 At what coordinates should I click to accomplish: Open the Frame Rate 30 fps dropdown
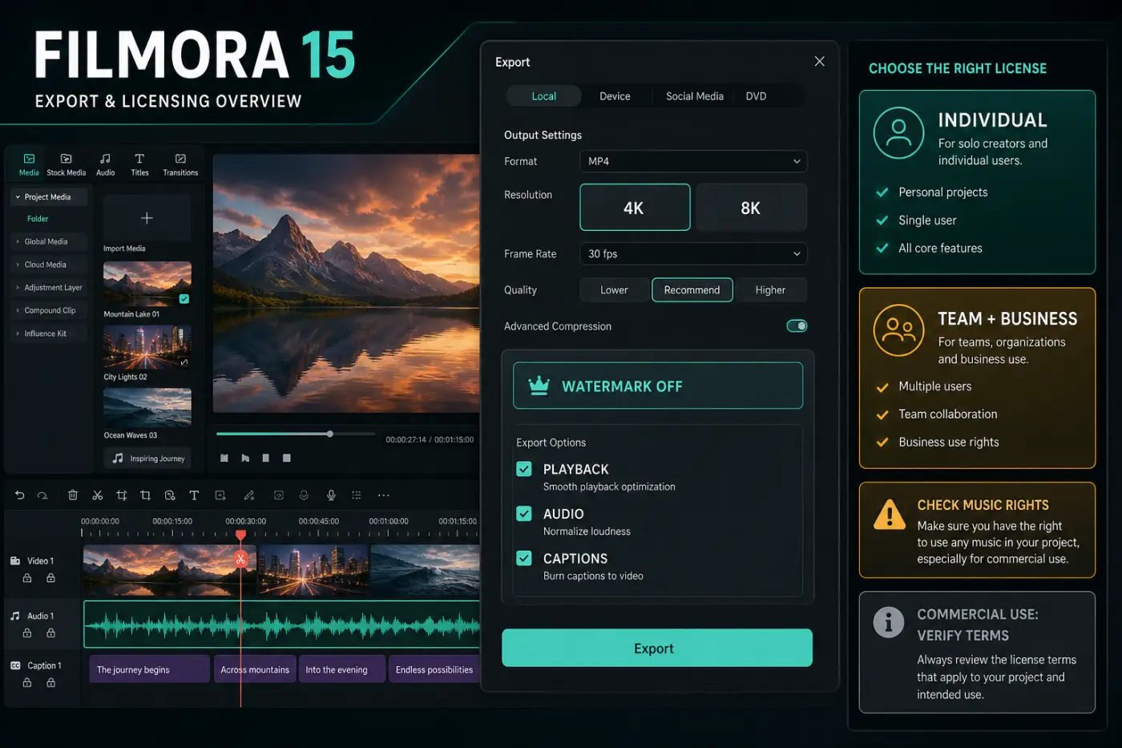click(693, 253)
